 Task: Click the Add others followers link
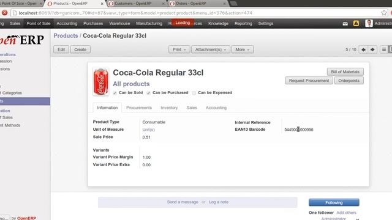click(346, 213)
